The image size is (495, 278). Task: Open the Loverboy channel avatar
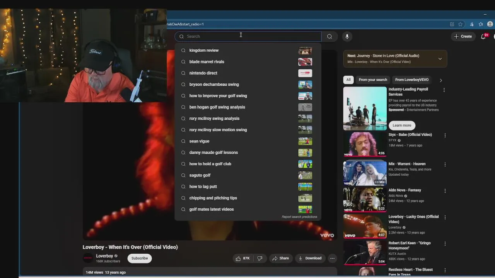pos(88,258)
